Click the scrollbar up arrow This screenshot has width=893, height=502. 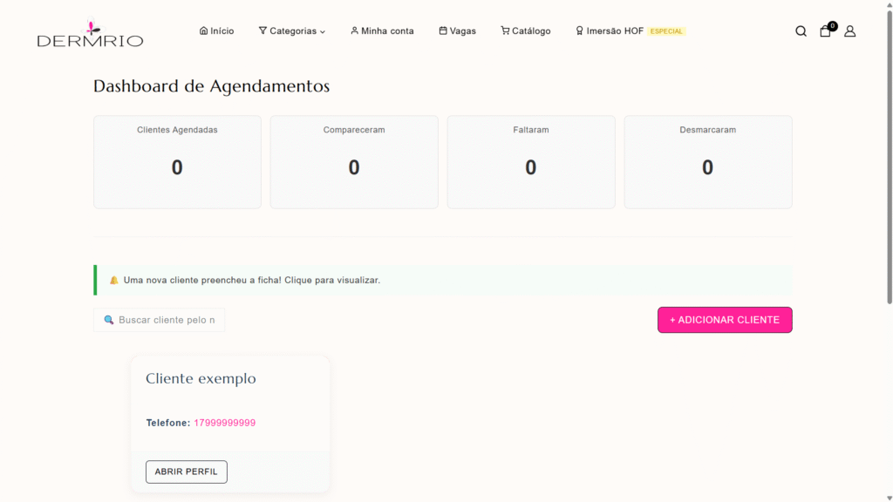point(889,4)
